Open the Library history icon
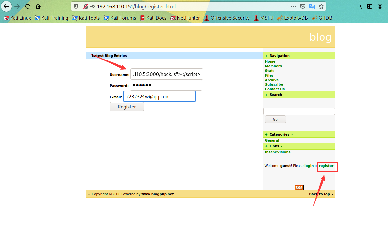 359,7
